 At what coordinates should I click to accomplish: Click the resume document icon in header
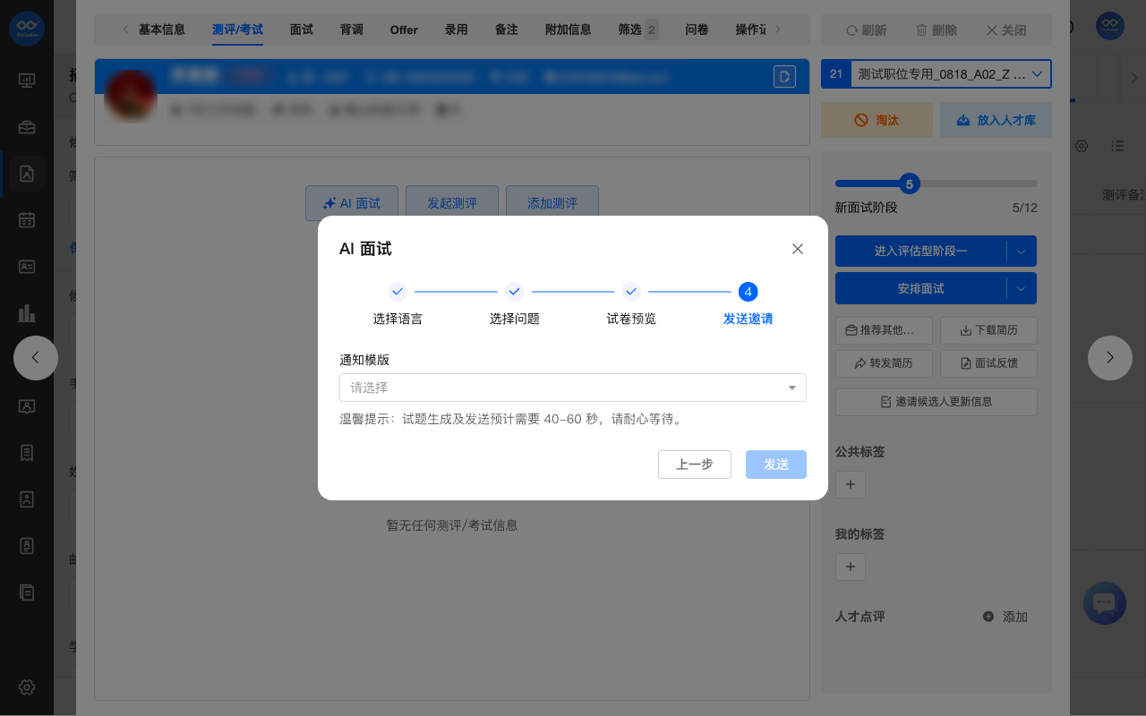784,77
